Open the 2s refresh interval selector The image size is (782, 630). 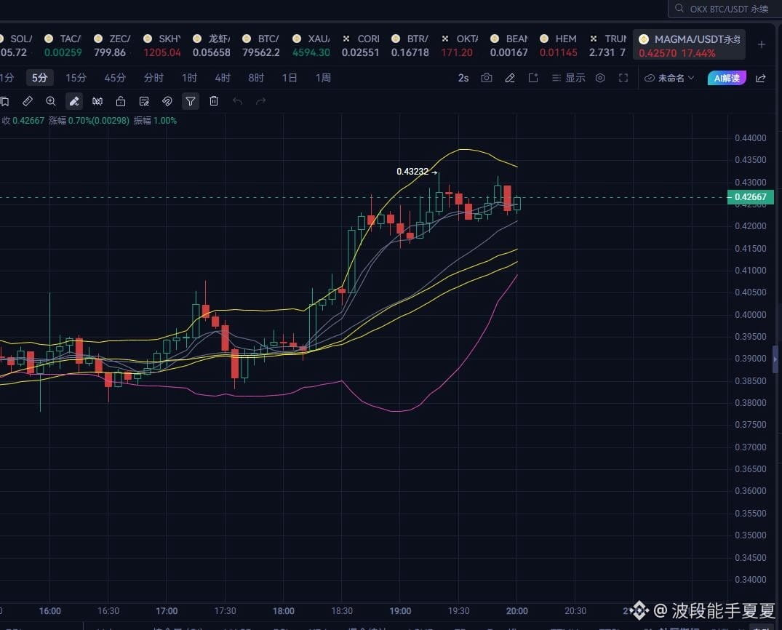463,78
